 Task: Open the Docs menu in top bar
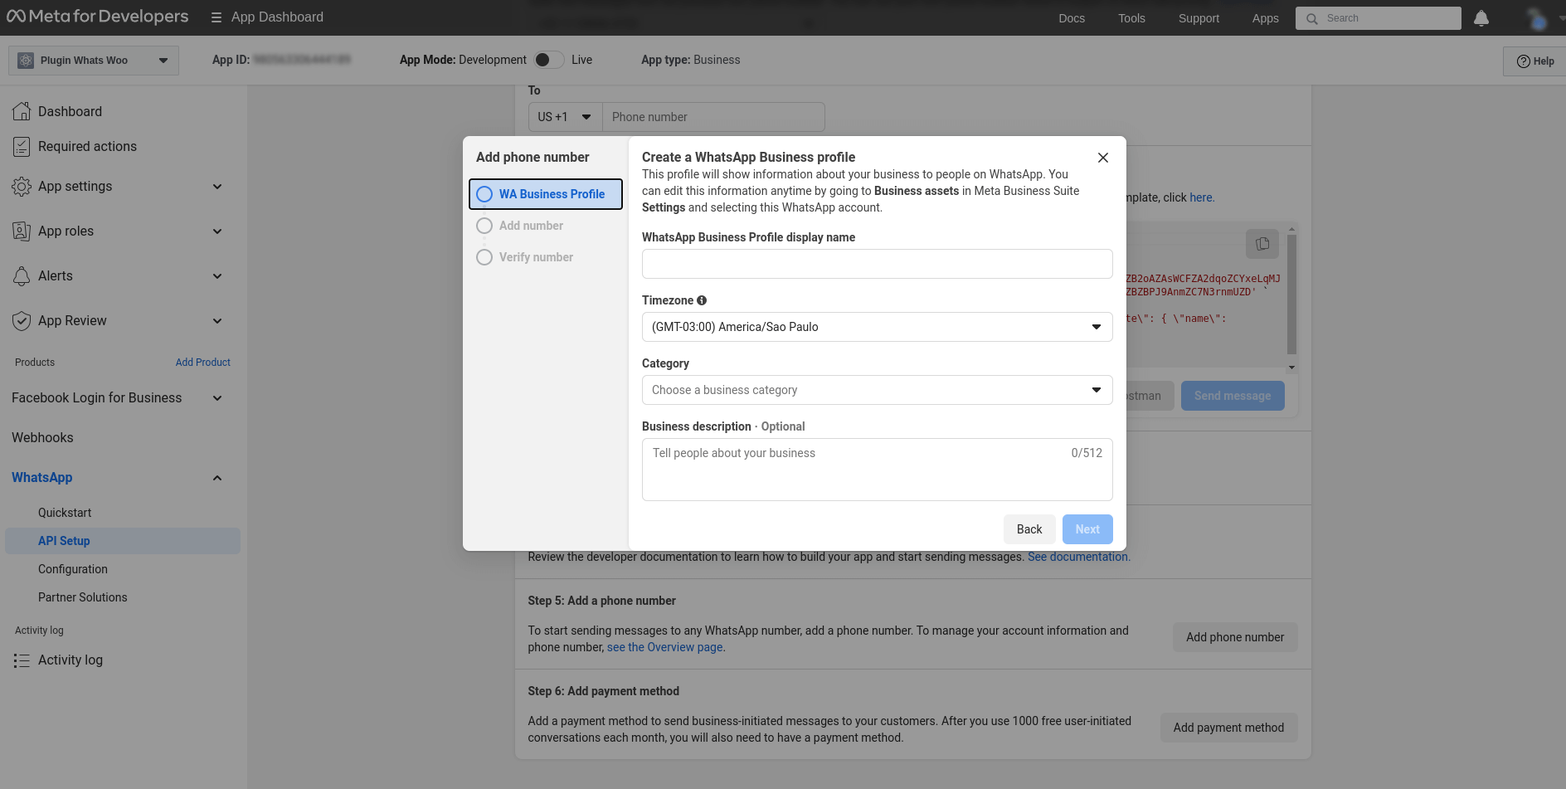coord(1071,17)
